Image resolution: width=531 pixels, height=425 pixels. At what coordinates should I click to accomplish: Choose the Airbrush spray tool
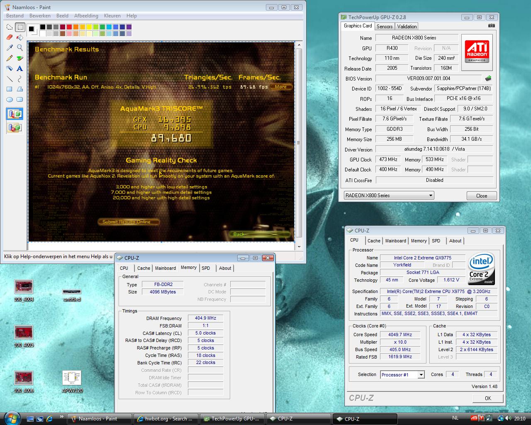10,68
